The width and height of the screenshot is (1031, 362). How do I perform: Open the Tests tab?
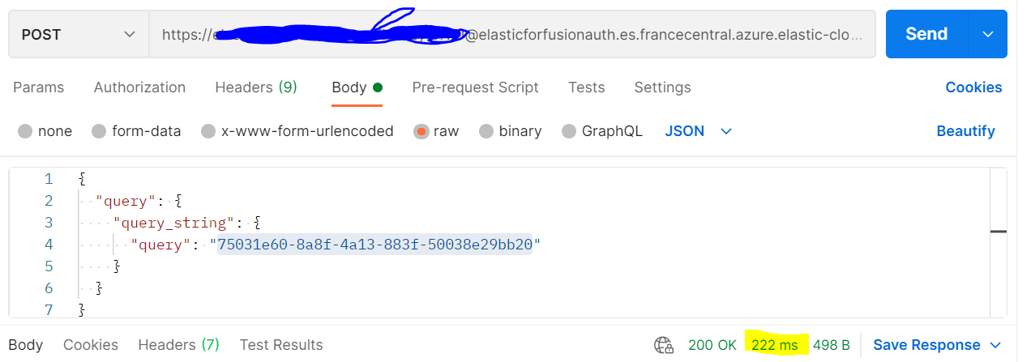(586, 87)
